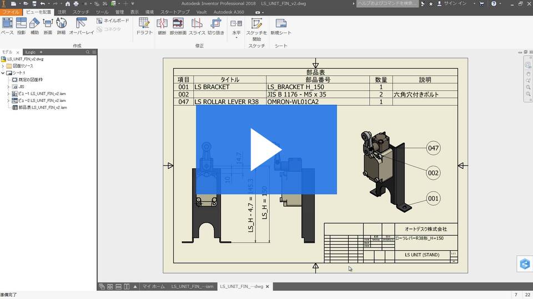The height and width of the screenshot is (299, 533).
Task: Play the video with the center play button
Action: point(266,149)
